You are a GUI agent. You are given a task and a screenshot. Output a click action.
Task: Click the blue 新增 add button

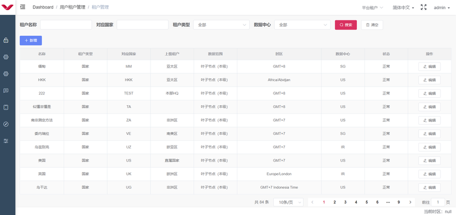tap(31, 40)
